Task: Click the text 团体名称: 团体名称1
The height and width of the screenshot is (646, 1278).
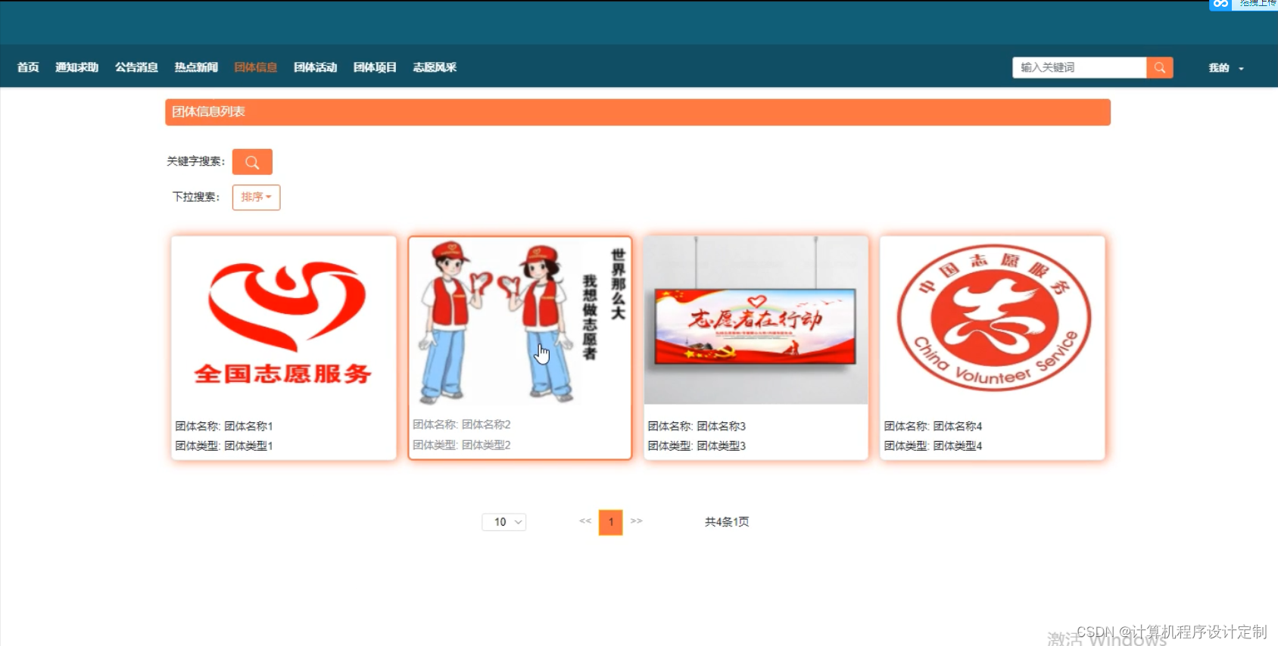Action: point(224,427)
